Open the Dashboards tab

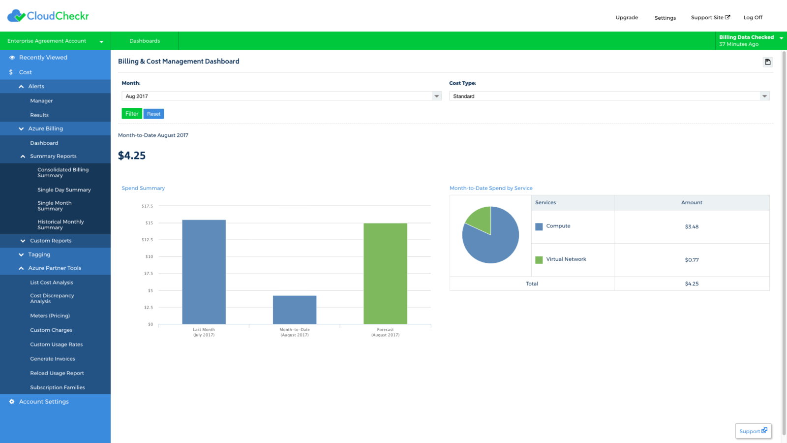145,41
